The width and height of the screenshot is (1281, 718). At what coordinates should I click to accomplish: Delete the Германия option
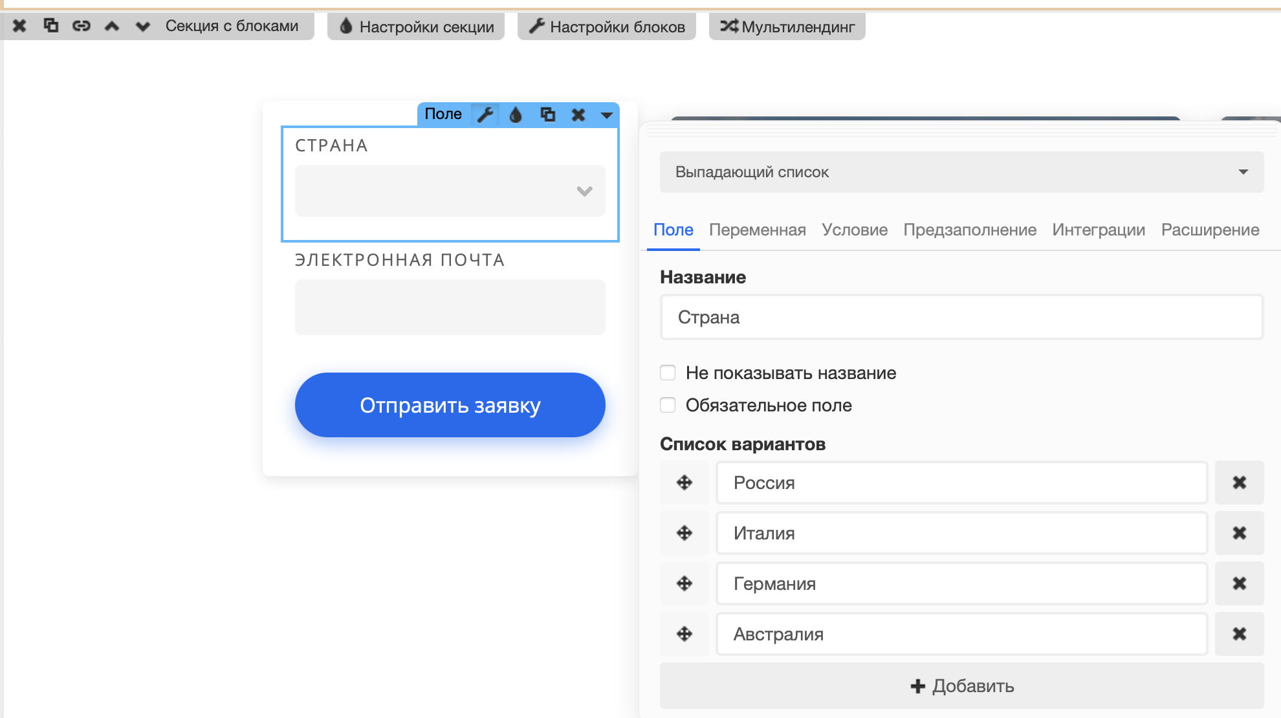1240,583
